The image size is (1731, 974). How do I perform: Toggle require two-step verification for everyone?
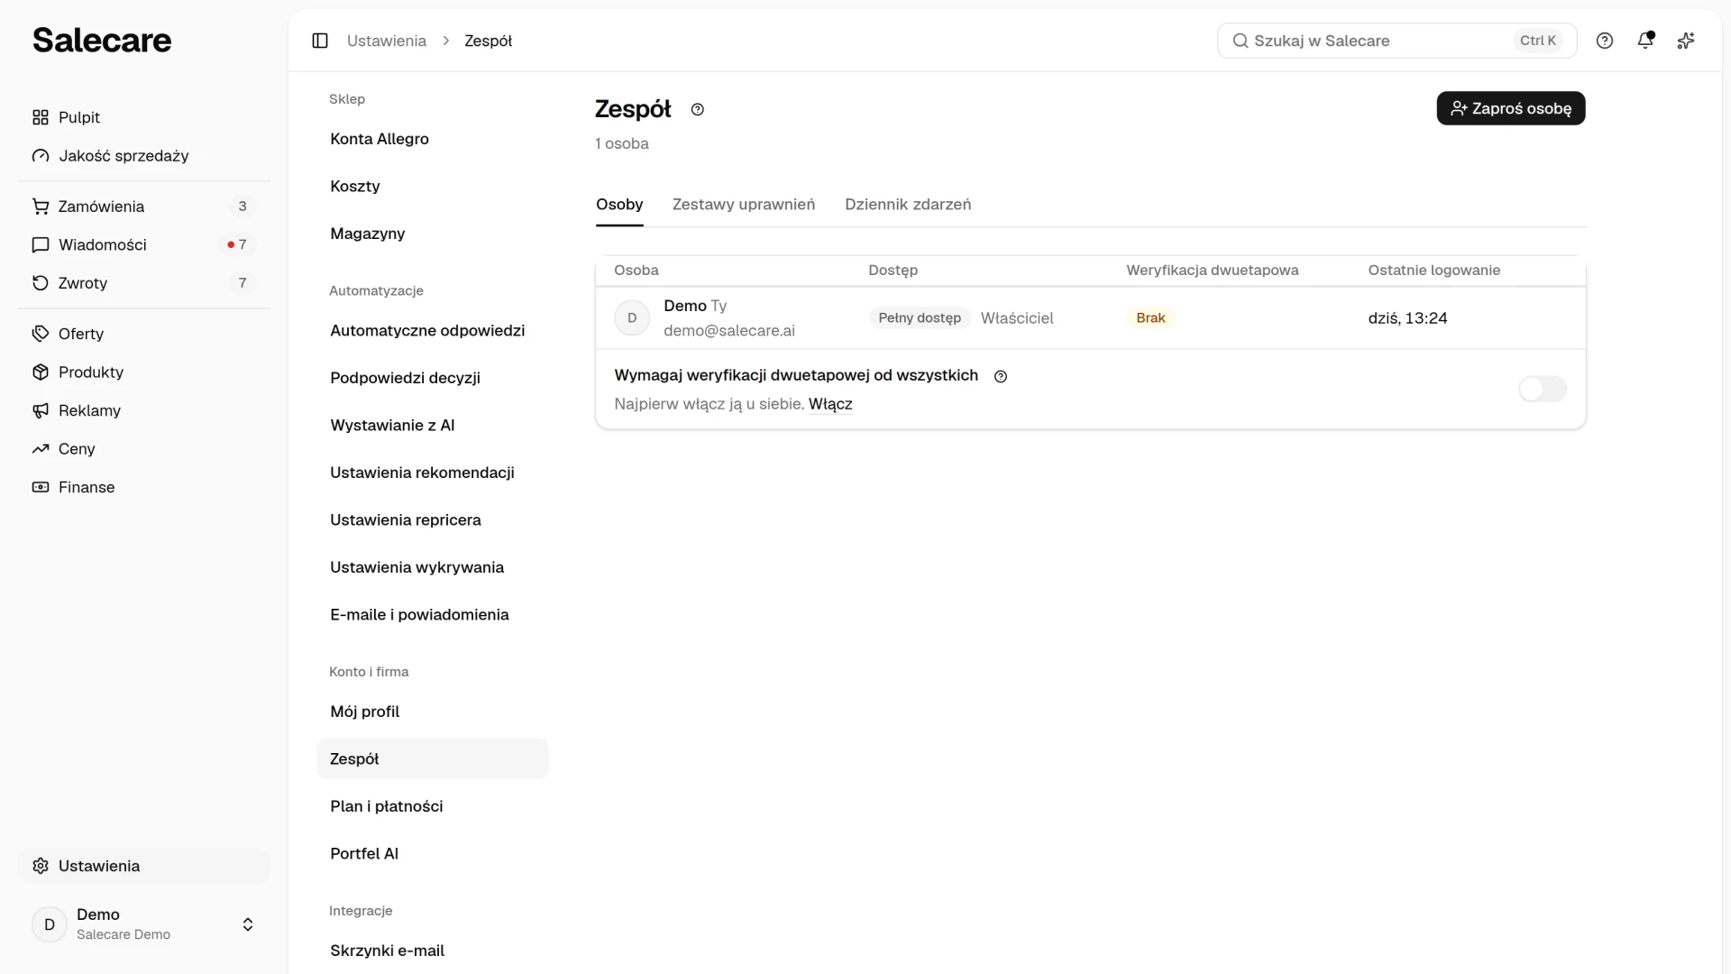[x=1543, y=389]
